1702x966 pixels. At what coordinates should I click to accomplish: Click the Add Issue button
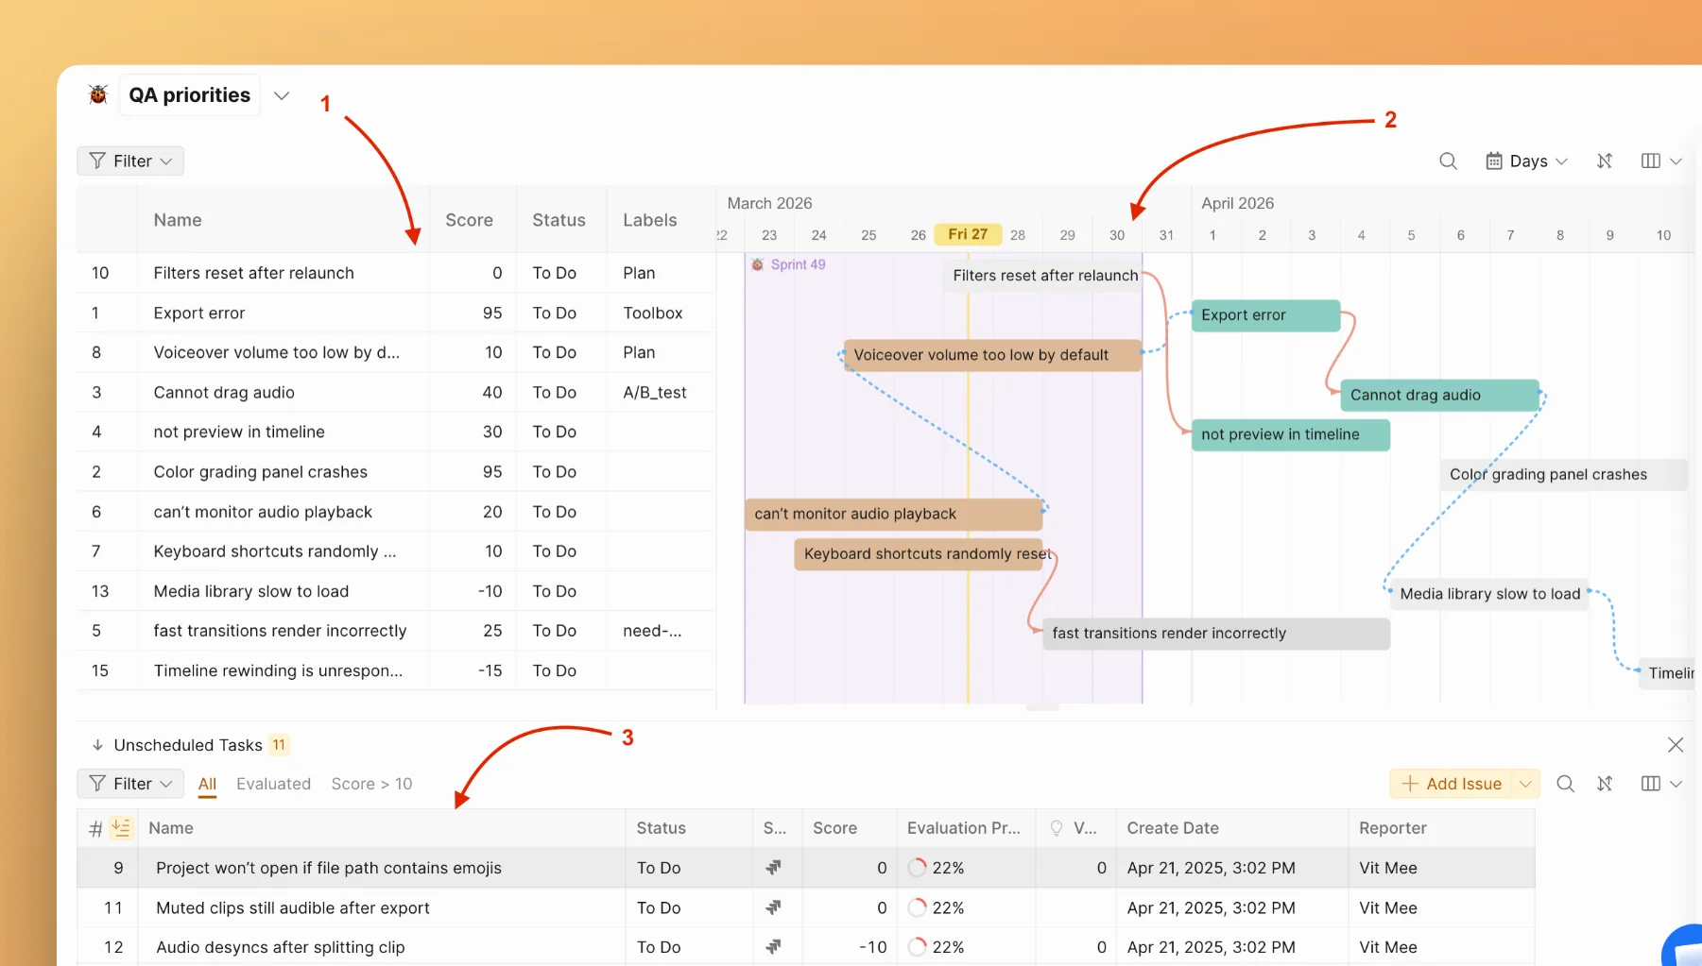1453,784
